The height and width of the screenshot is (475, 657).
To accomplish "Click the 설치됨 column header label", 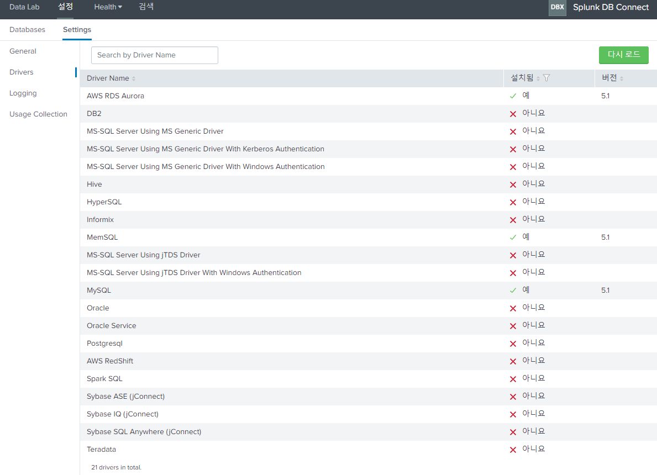I will pos(522,78).
